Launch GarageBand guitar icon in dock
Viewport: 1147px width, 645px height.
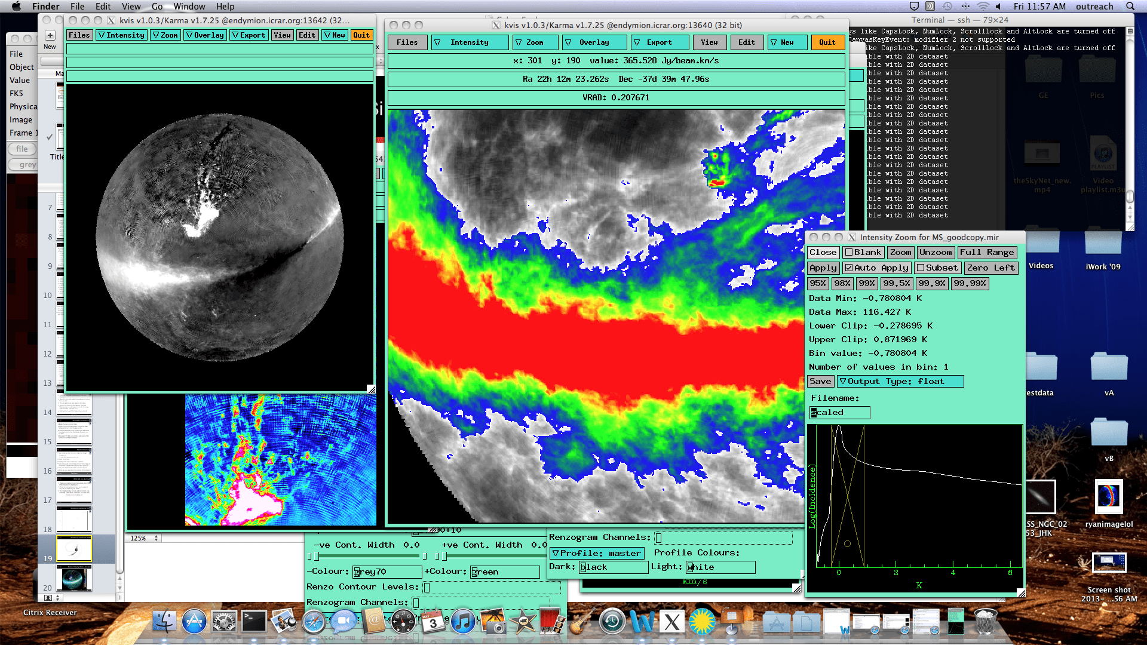(x=582, y=622)
